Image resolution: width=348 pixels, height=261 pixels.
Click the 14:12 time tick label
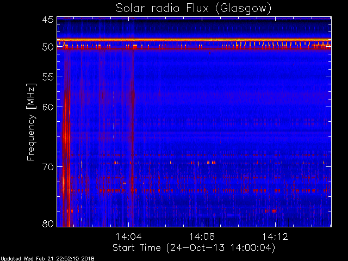[275, 237]
